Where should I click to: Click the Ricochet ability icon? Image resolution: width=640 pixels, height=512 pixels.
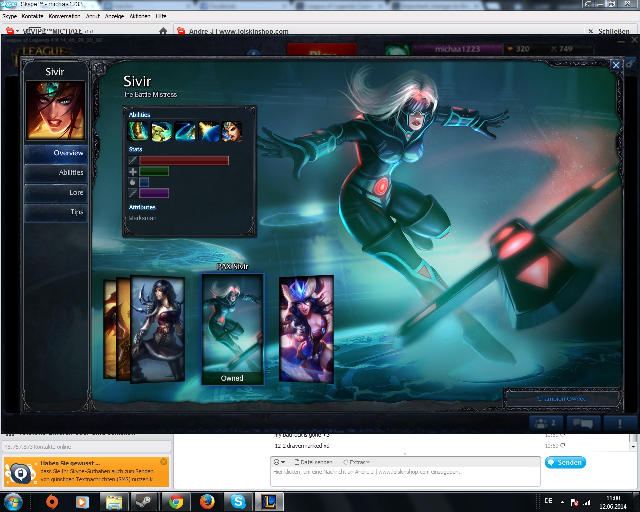click(185, 131)
